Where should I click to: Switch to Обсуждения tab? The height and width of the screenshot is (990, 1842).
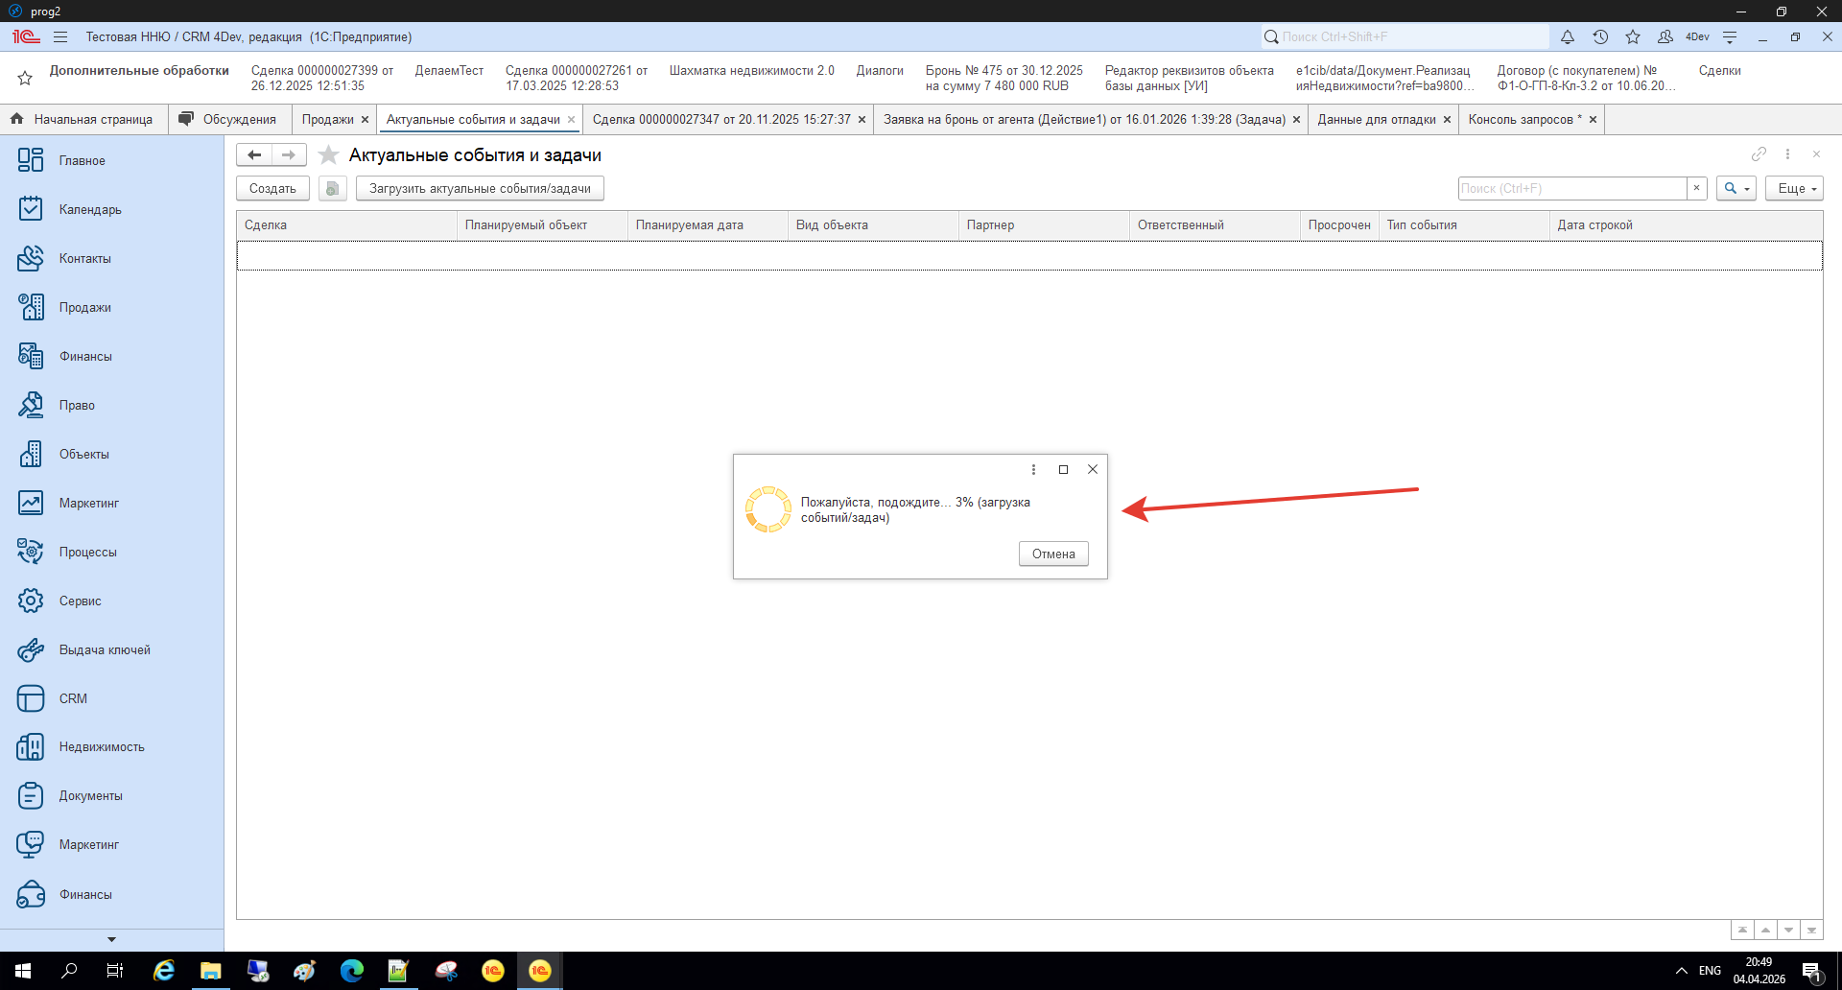[x=239, y=120]
